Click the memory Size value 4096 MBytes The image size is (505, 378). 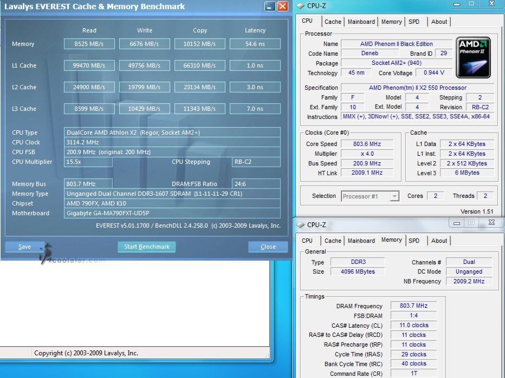(358, 271)
